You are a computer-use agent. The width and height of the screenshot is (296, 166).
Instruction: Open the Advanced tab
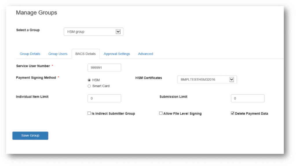click(146, 54)
